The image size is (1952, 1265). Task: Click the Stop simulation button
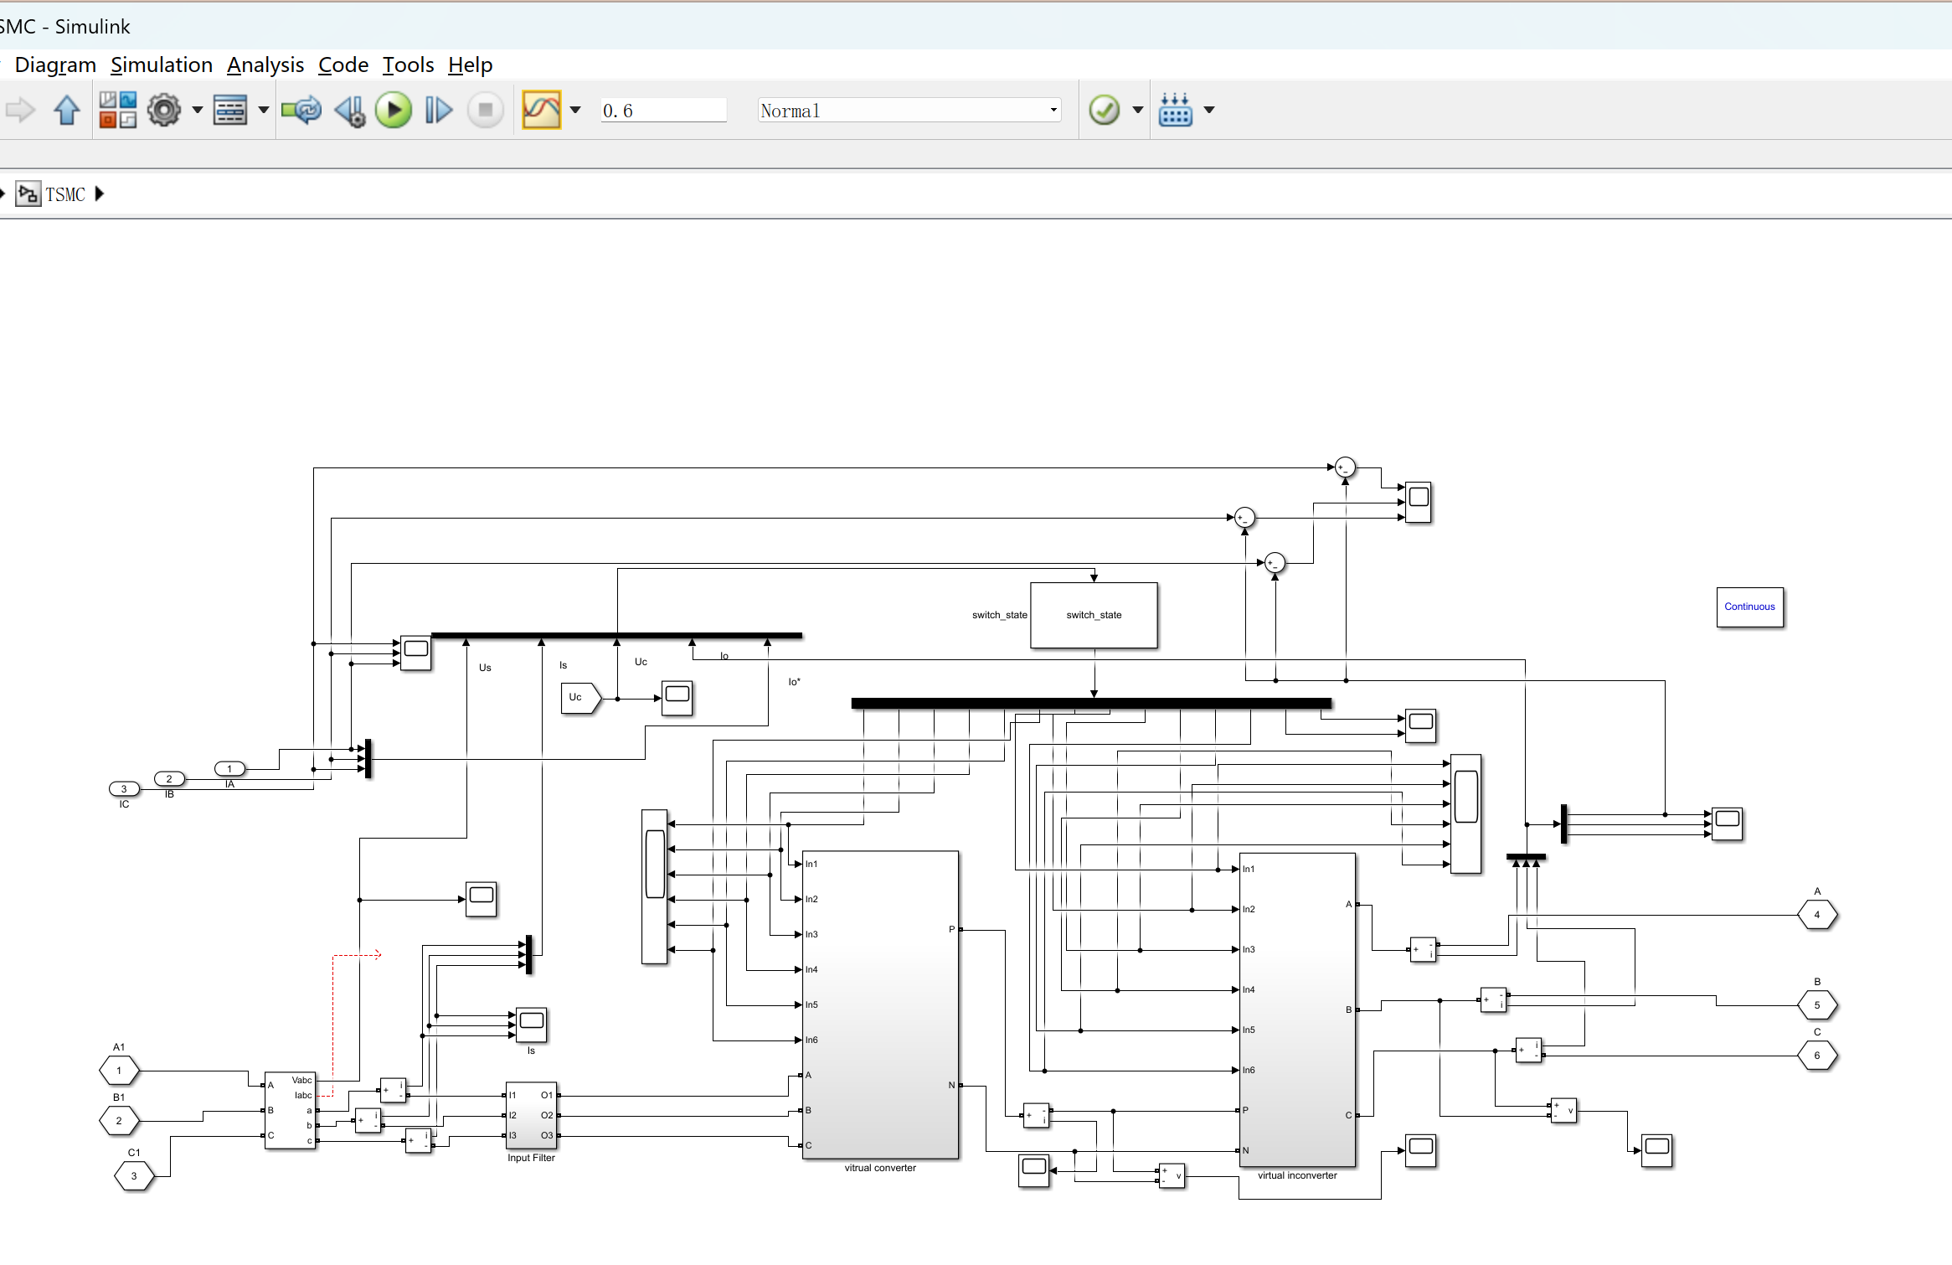pyautogui.click(x=485, y=110)
